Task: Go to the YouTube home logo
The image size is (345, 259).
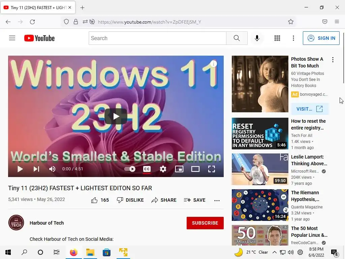Action: point(39,38)
